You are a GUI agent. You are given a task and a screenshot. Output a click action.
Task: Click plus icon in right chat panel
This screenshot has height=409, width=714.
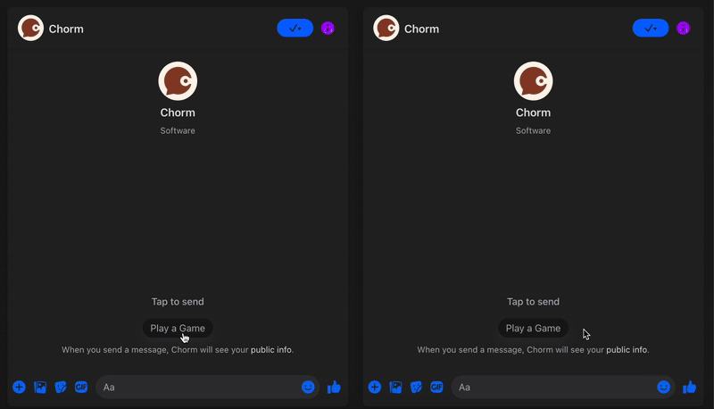(375, 388)
